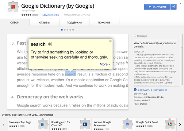Viewport: 184px width, 131px height.
Task: Select the Похожие tab
Action: click(x=104, y=23)
